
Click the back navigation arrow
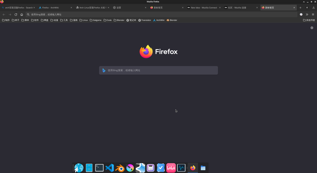[x=4, y=15]
